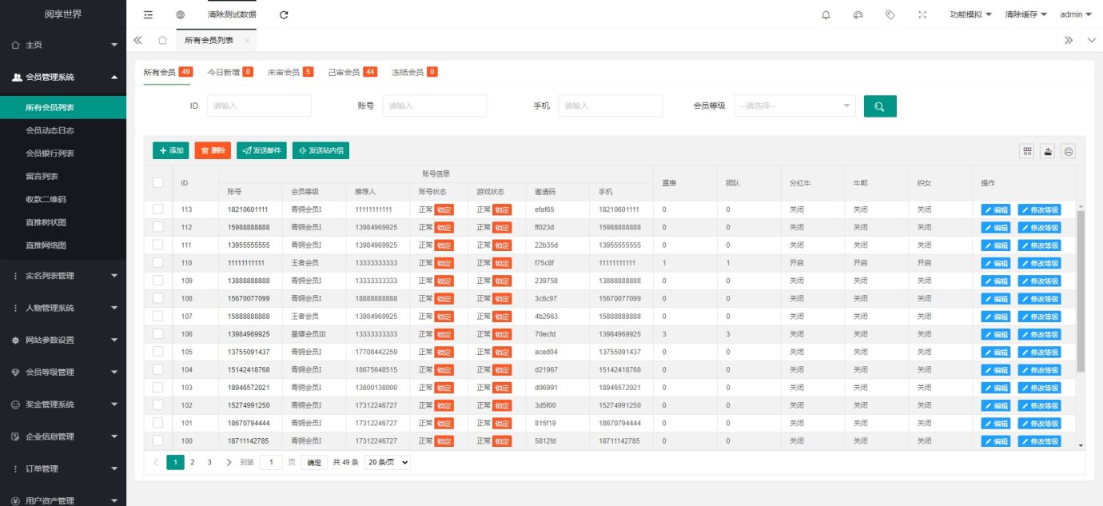Open the 会员等级 select dropdown
Viewport: 1103px width, 506px height.
coord(795,106)
